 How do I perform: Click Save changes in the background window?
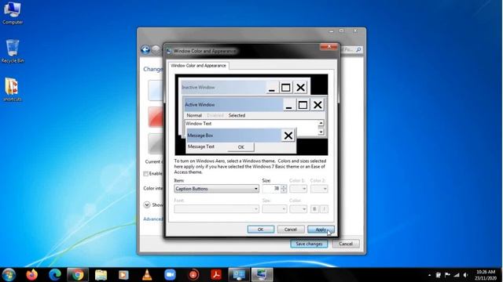(x=309, y=244)
